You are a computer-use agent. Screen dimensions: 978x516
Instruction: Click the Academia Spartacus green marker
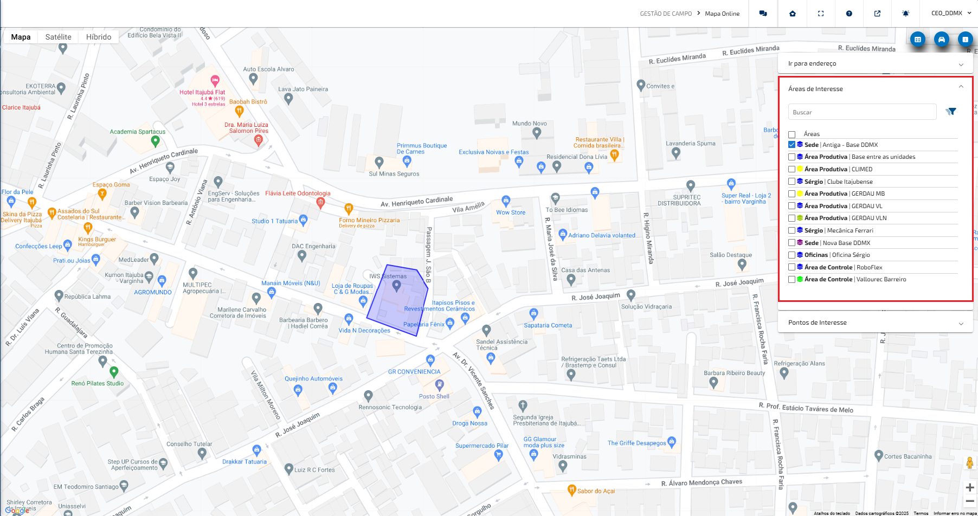click(x=155, y=141)
